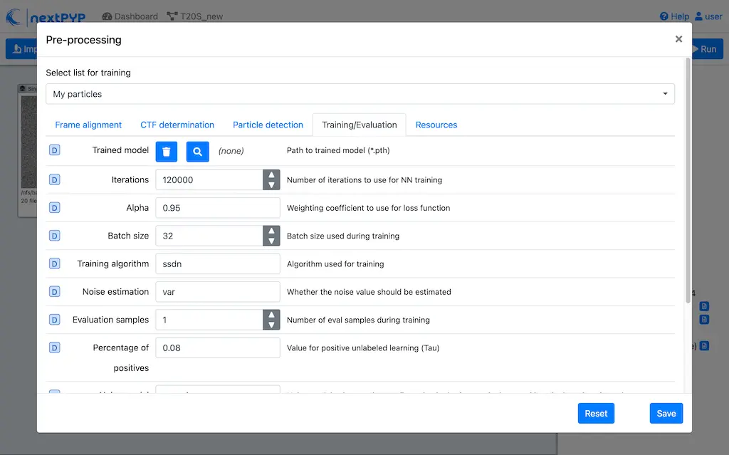This screenshot has width=729, height=455.
Task: Click the Alpha input field
Action: [x=217, y=208]
